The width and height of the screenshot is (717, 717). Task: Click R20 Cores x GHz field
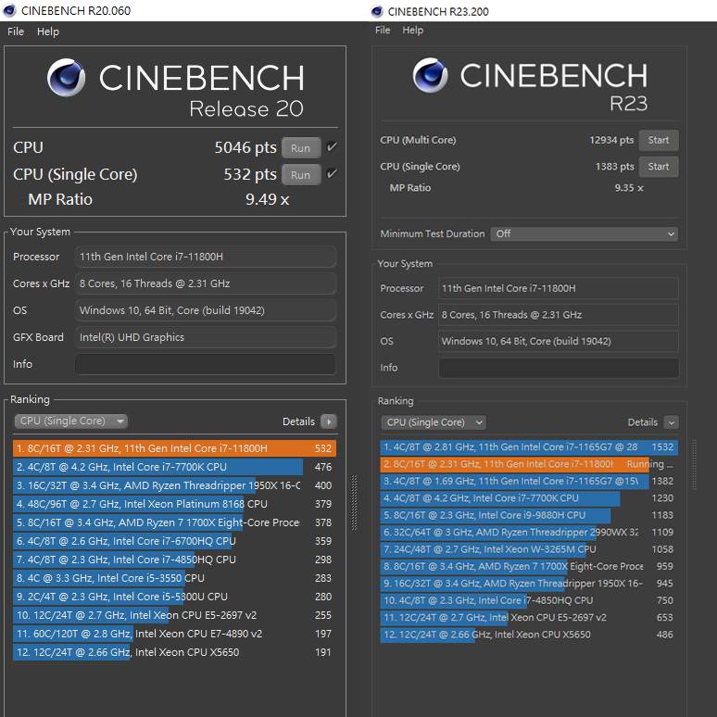point(206,283)
